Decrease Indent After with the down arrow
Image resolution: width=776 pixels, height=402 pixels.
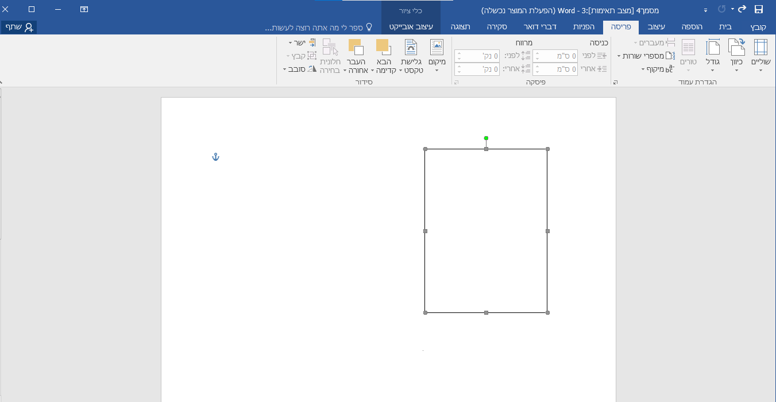point(536,72)
